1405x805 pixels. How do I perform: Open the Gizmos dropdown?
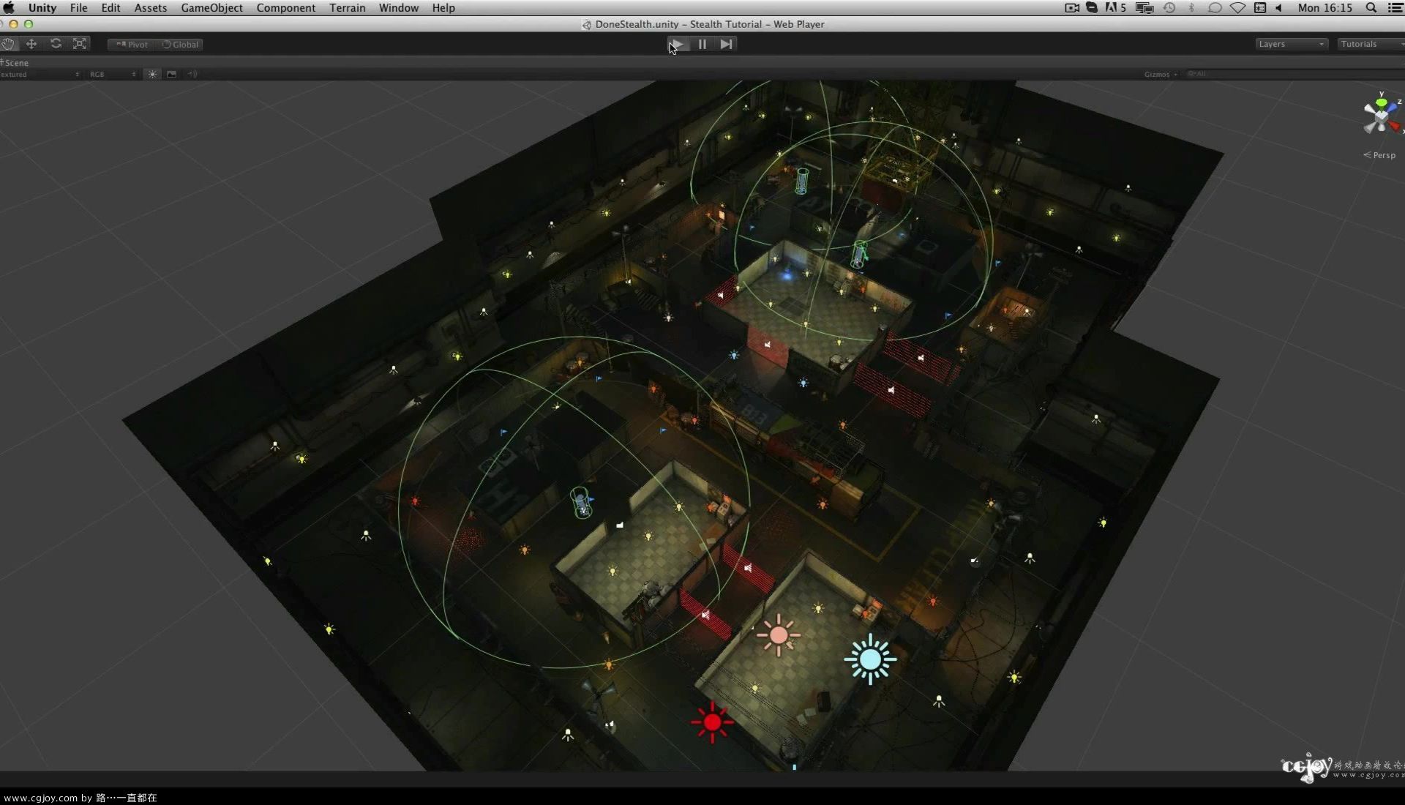point(1161,74)
